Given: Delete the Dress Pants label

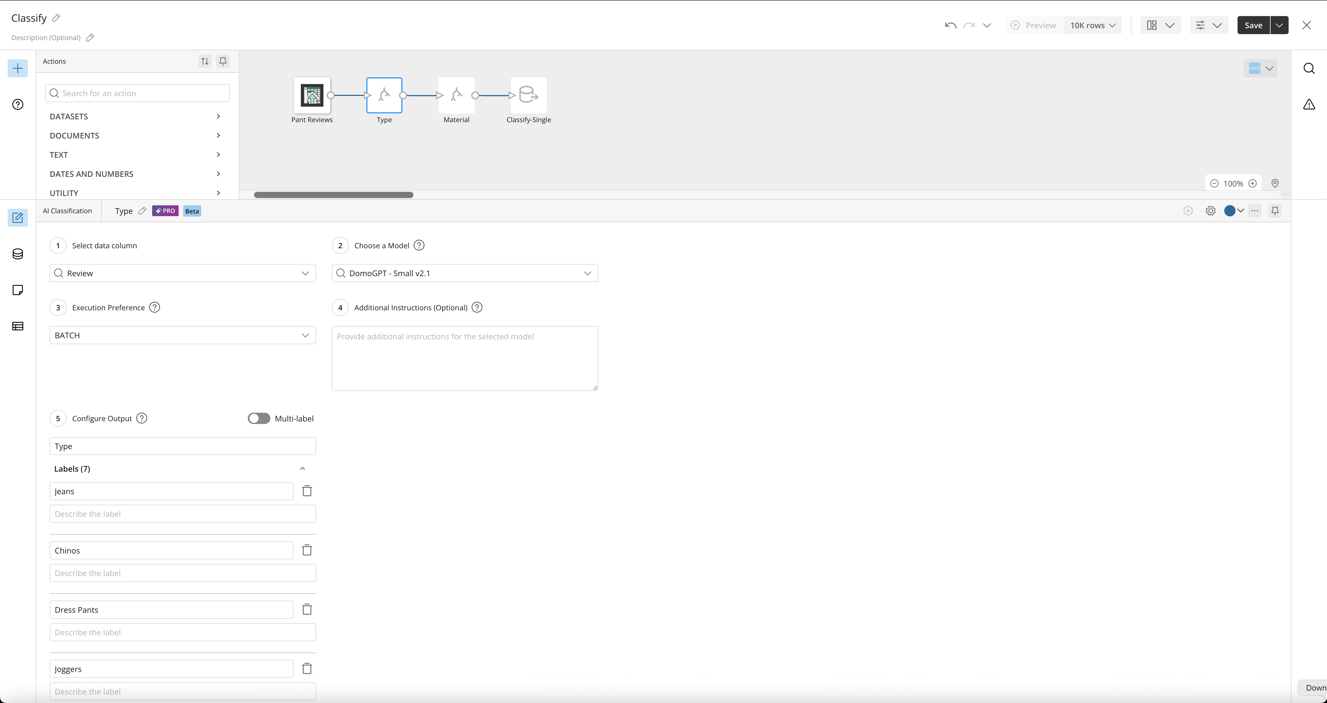Looking at the screenshot, I should (307, 609).
